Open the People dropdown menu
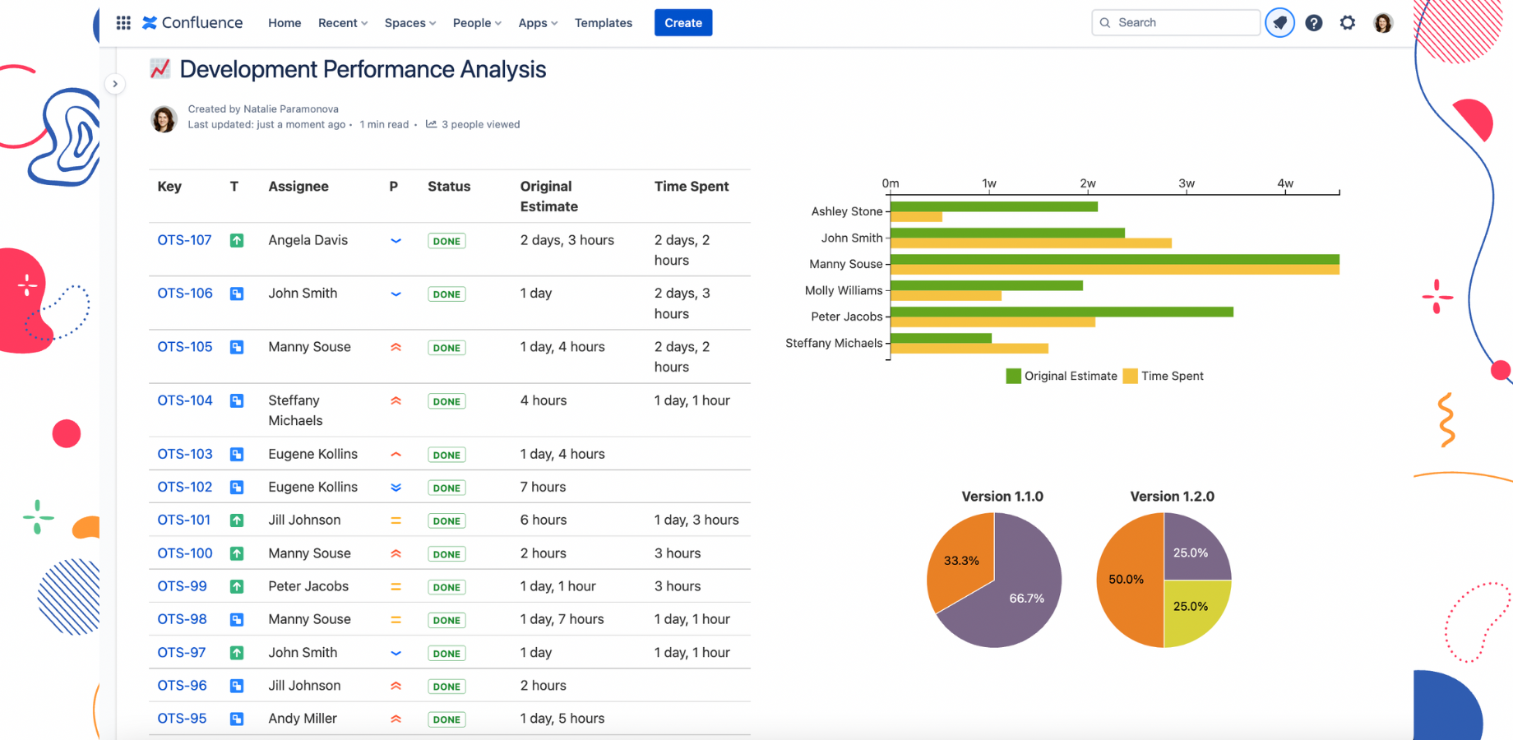 click(476, 23)
